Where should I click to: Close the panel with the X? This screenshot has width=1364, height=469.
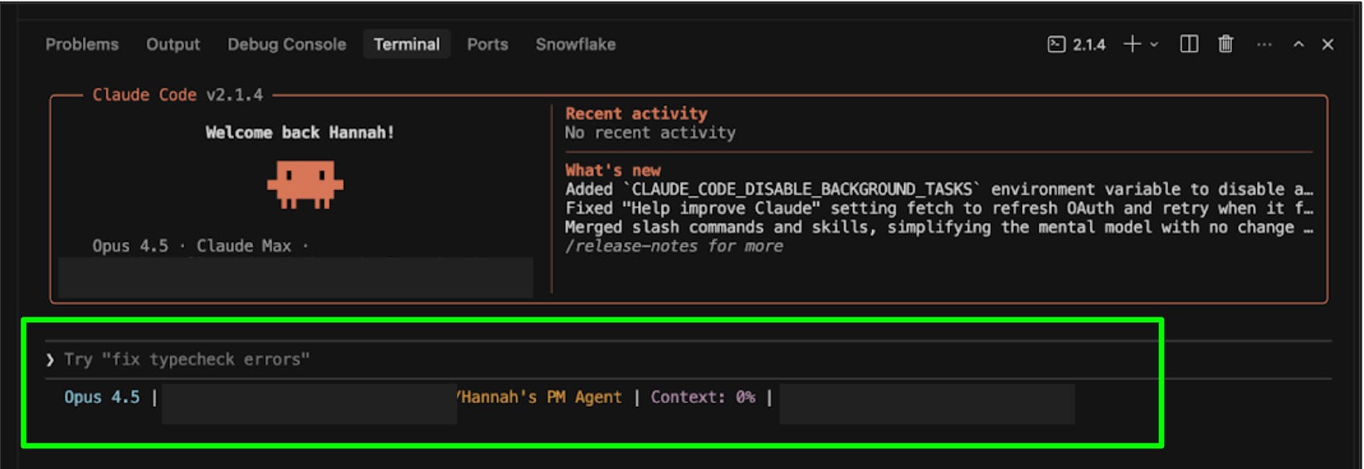coord(1327,45)
